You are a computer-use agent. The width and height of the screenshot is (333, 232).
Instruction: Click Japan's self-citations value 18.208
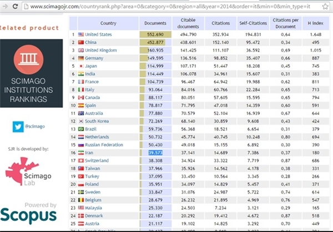(253, 66)
